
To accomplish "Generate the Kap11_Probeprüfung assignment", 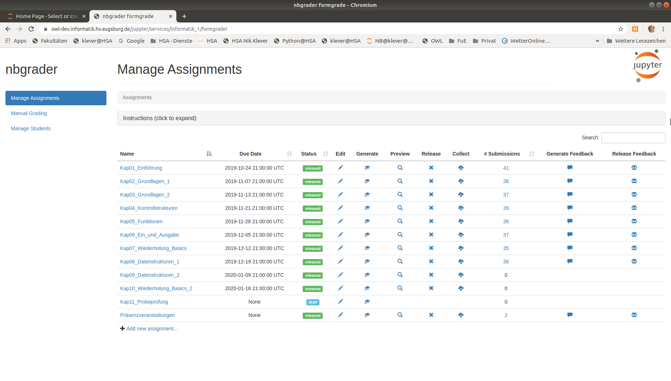I will (367, 301).
